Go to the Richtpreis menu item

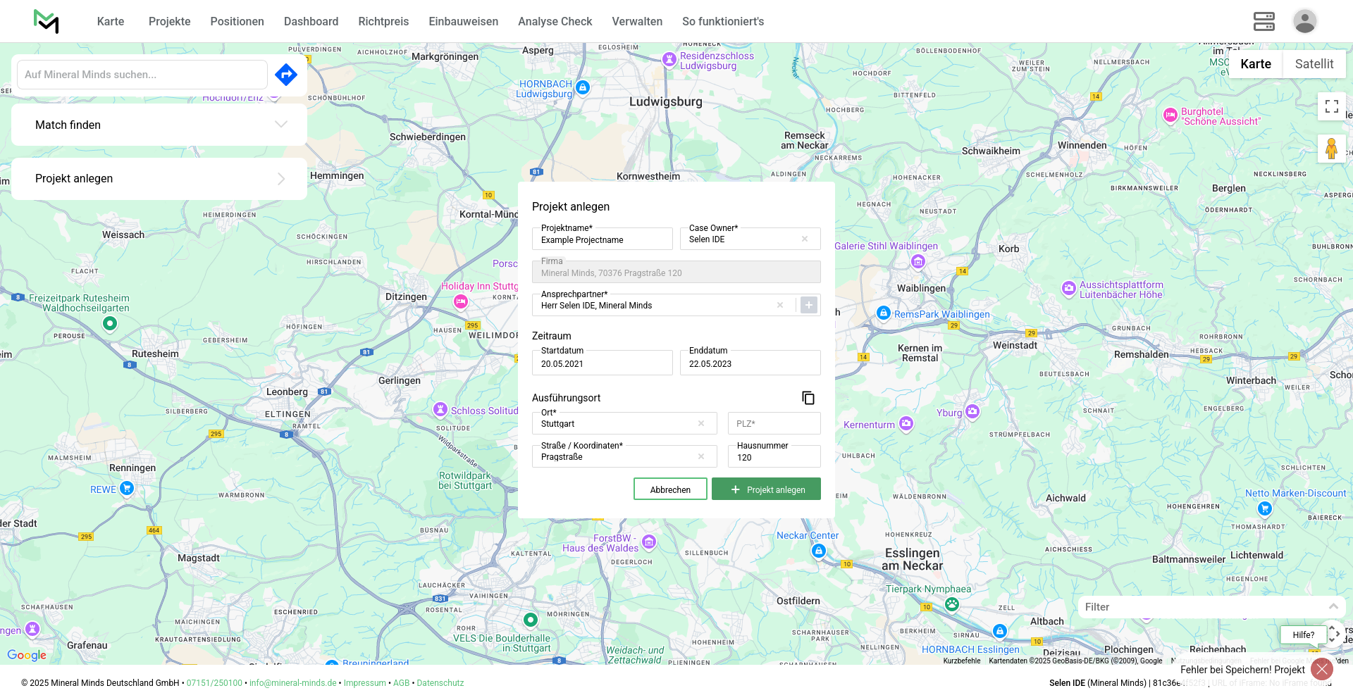(x=383, y=21)
